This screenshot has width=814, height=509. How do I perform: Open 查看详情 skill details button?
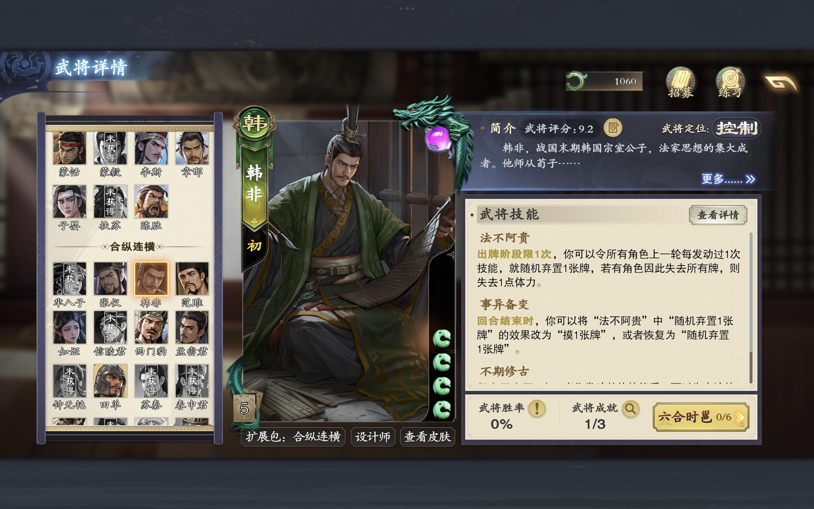pyautogui.click(x=718, y=215)
